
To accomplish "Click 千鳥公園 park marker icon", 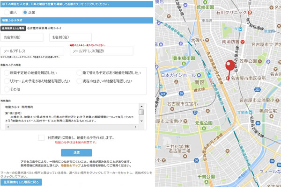I will (x=206, y=182).
